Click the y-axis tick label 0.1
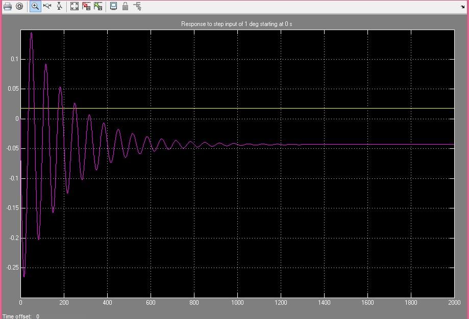The height and width of the screenshot is (319, 469). point(14,59)
